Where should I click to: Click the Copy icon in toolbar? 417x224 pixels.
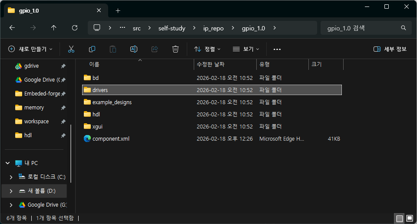point(92,49)
